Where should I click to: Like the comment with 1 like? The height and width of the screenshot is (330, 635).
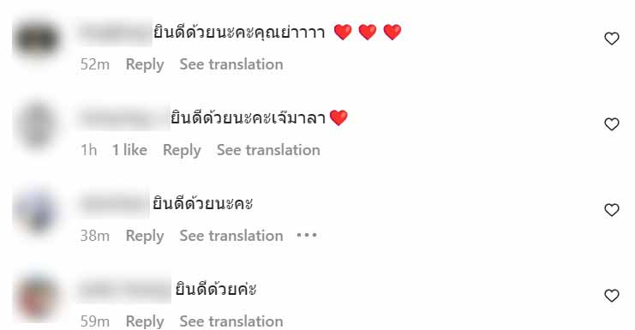612,124
